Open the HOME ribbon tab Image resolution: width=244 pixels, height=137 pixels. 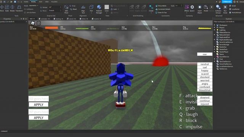[x=26, y=2]
